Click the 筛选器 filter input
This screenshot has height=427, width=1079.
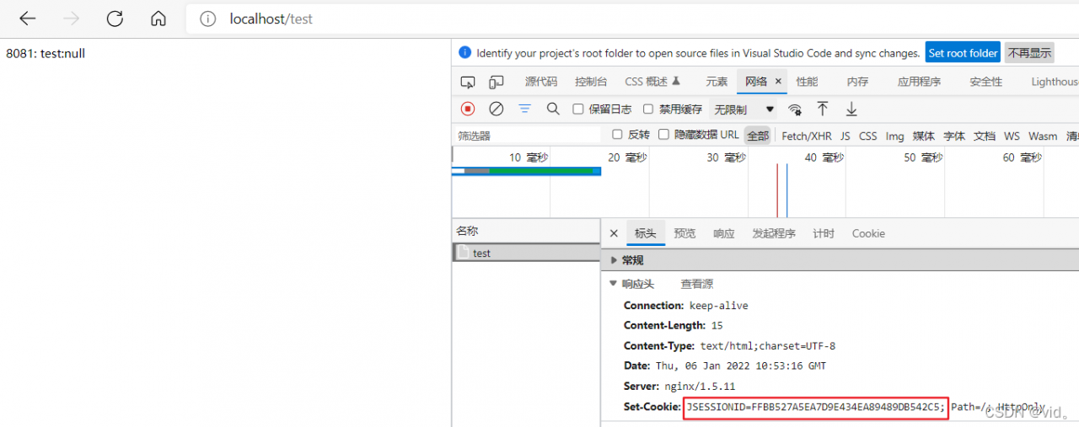coord(528,135)
